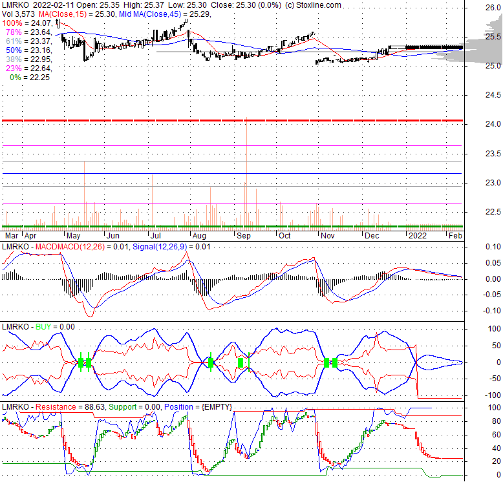This screenshot has height=482, width=503.
Task: Click the 100% = 24.07 Fibonacci label
Action: point(27,23)
